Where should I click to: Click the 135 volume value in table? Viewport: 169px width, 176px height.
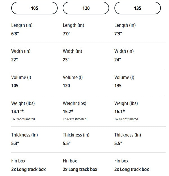point(118,85)
